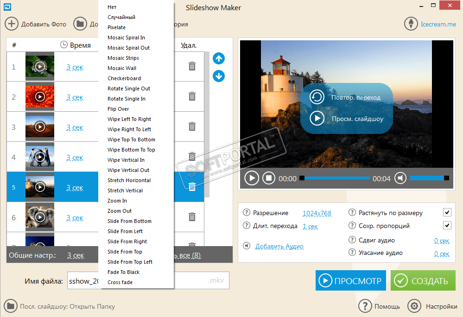Screen dimensions: 463x317
Task: Open Сдвиг аудио 0 сек value
Action: pos(442,241)
